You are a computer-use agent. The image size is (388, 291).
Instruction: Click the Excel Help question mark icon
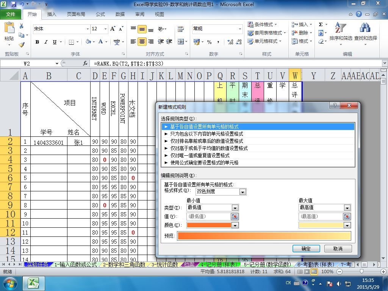pyautogui.click(x=359, y=14)
